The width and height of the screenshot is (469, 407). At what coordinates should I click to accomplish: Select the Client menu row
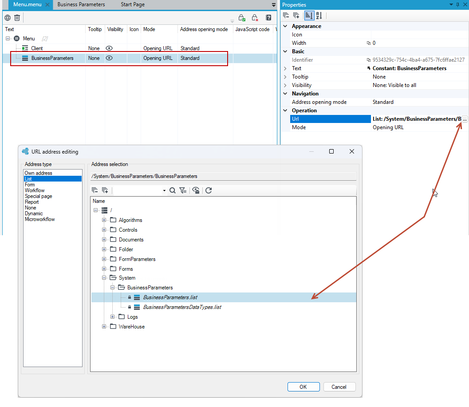[x=37, y=48]
